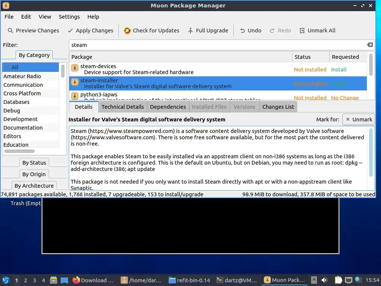
Task: Undo the last marking
Action: click(250, 31)
